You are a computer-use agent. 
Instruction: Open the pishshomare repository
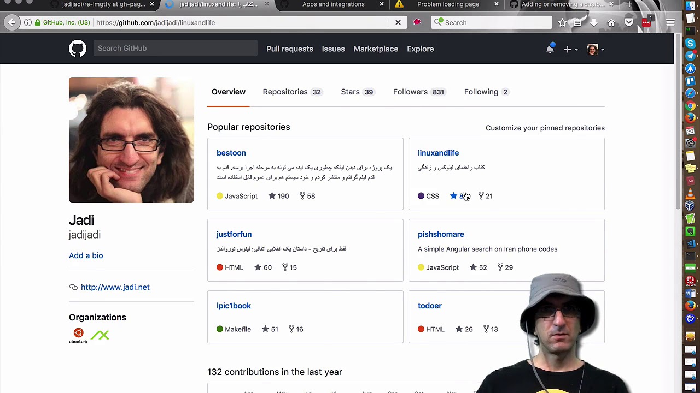(x=441, y=234)
